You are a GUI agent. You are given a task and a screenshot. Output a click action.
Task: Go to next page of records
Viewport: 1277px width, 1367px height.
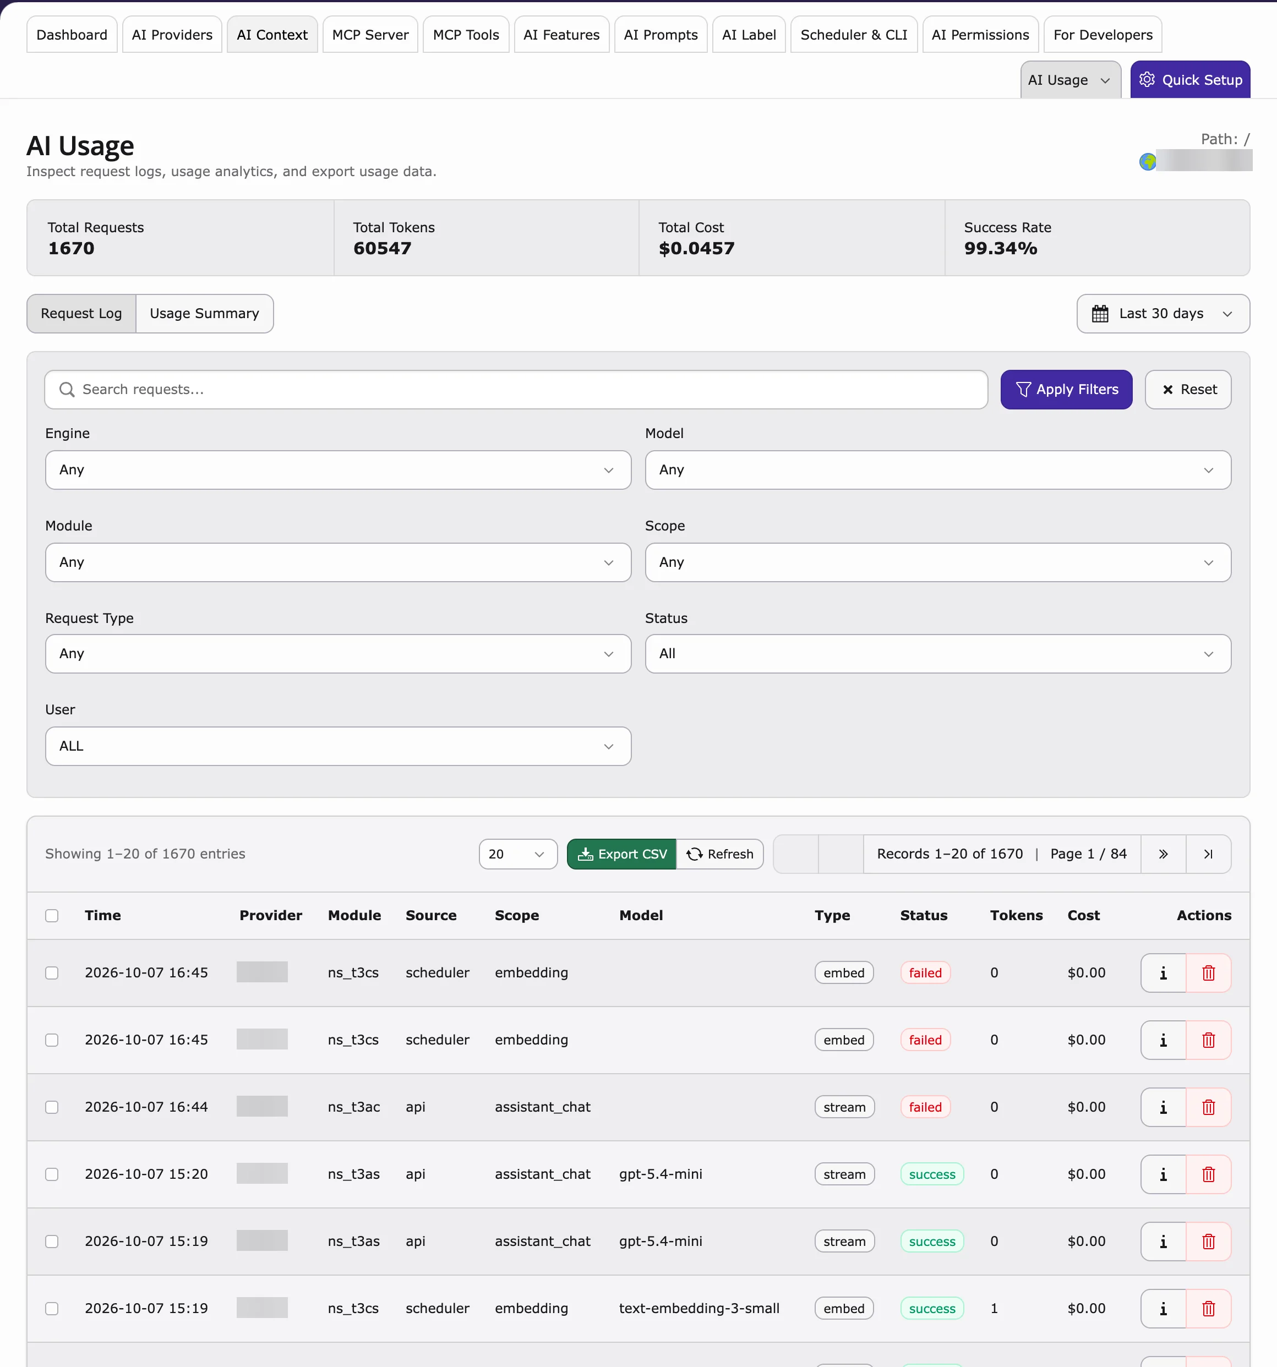[x=1163, y=854]
